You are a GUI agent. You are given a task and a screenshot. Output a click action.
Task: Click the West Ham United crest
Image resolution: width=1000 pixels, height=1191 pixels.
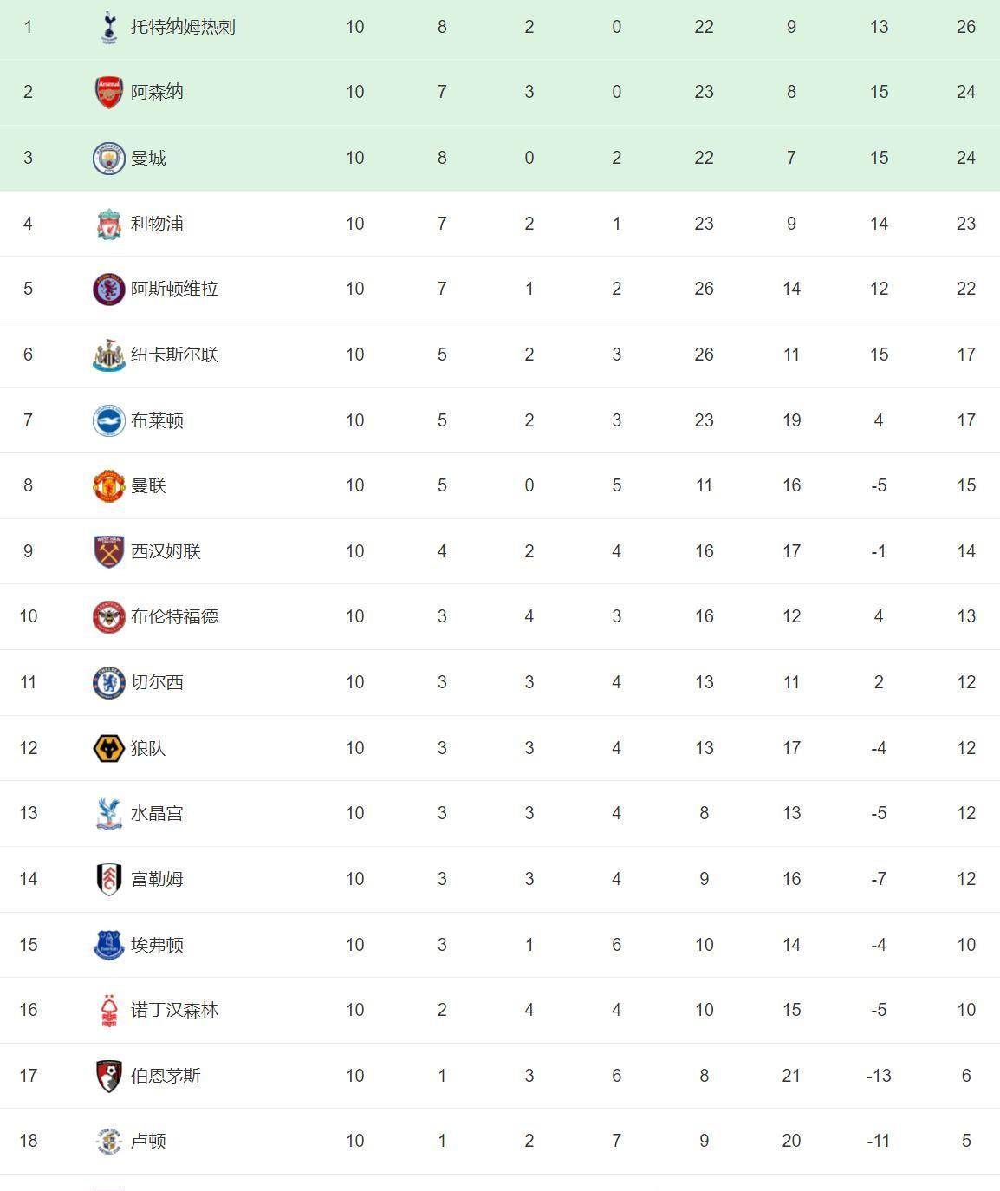coord(108,551)
